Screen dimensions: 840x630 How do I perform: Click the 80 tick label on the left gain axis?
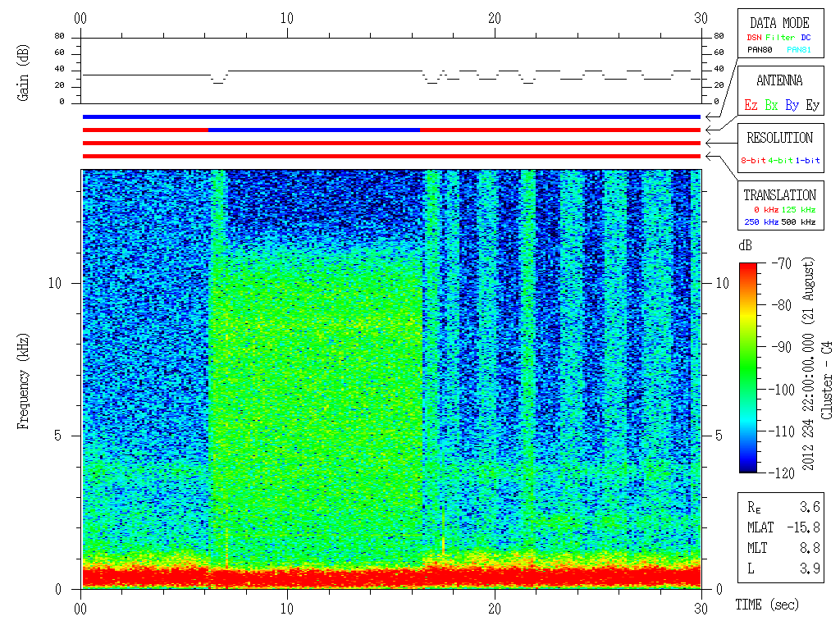pyautogui.click(x=59, y=36)
